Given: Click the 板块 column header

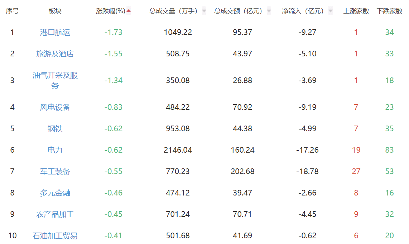Looking at the screenshot, I should [55, 11].
